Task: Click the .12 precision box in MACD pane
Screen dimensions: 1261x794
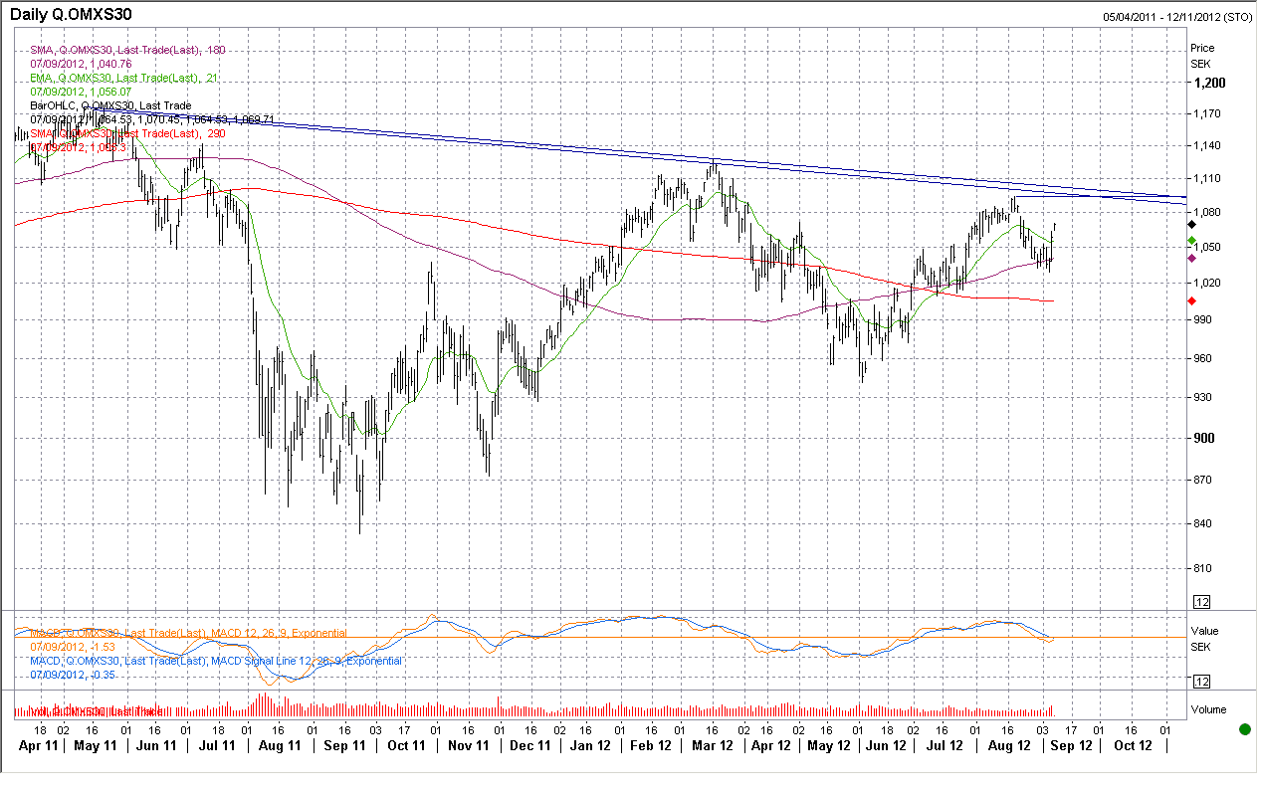Action: tap(1201, 682)
